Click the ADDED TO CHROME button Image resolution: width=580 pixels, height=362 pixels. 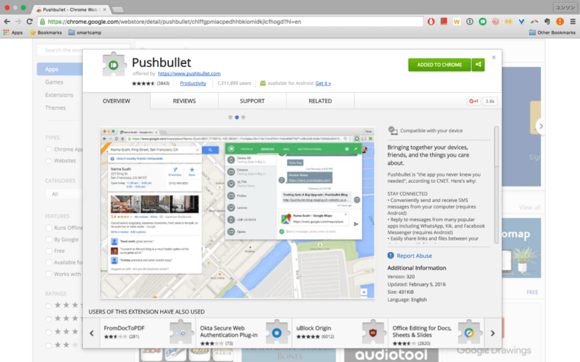click(x=439, y=65)
